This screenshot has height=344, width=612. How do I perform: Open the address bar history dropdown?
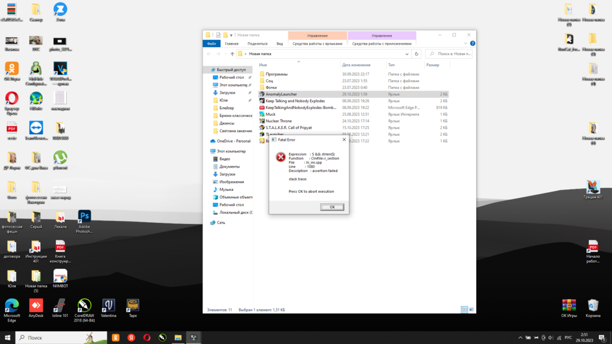tap(408, 54)
